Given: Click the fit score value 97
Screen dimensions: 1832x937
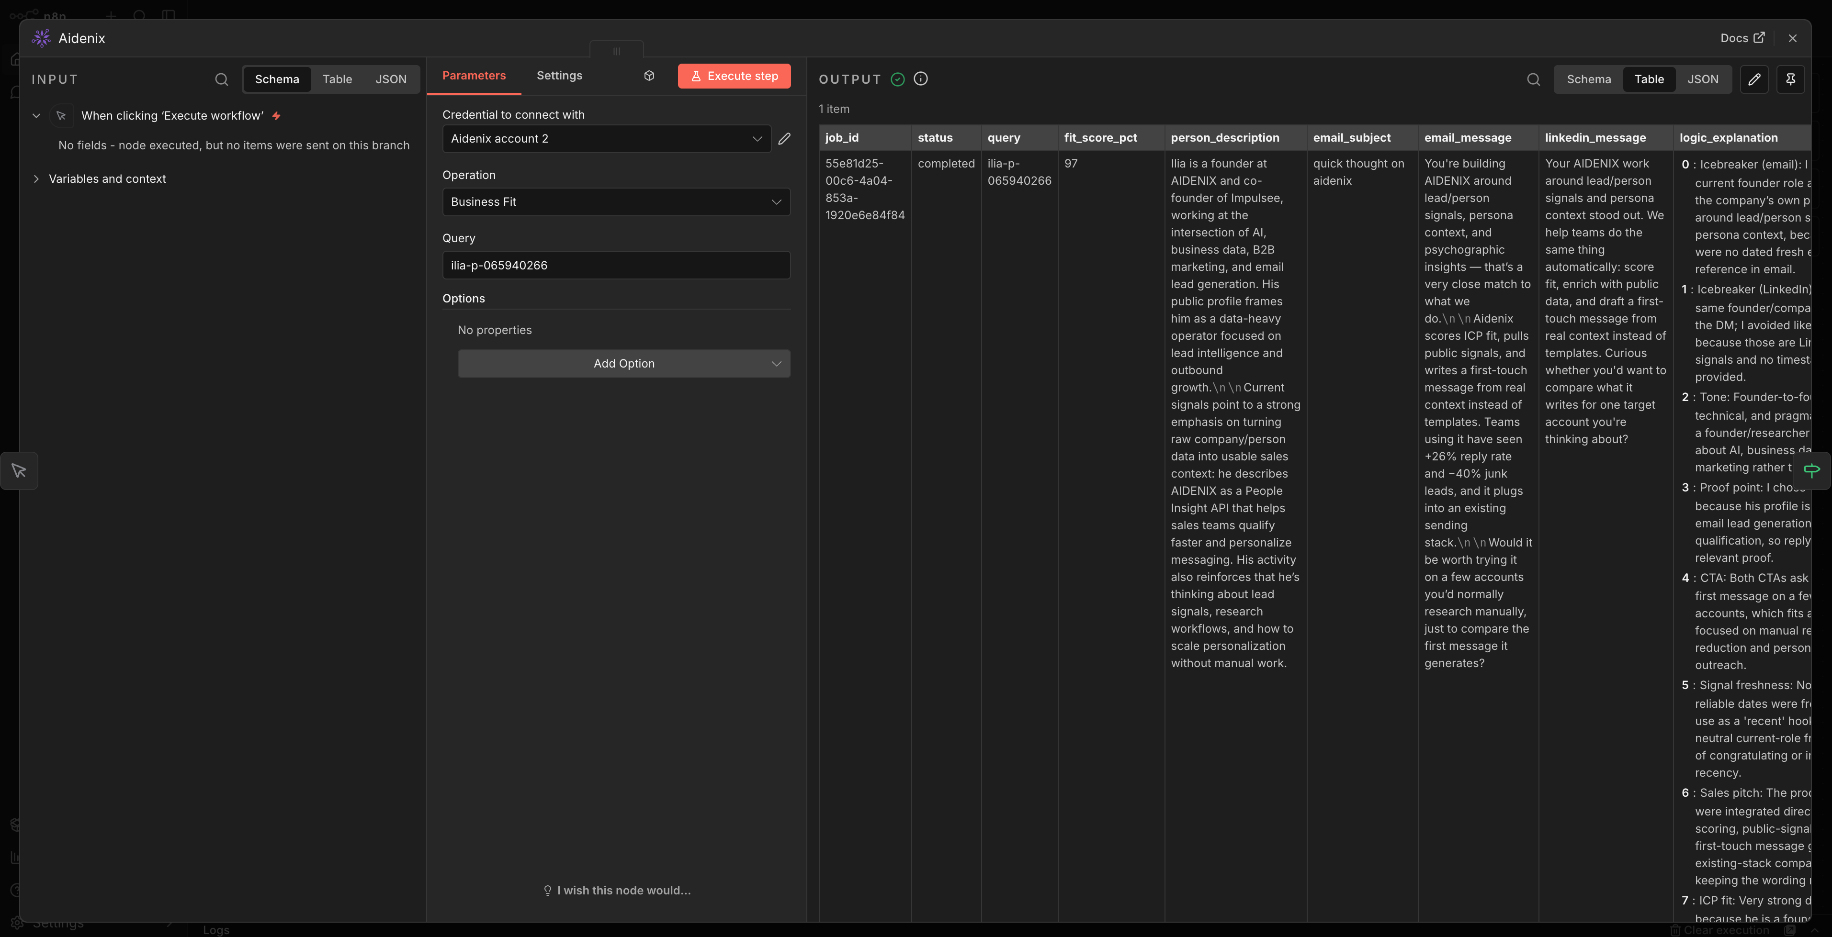Looking at the screenshot, I should pyautogui.click(x=1070, y=164).
